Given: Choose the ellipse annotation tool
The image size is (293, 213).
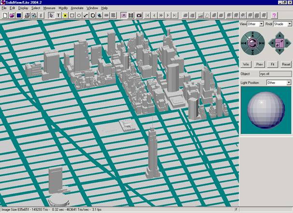Looking at the screenshot, I should click(x=79, y=15).
